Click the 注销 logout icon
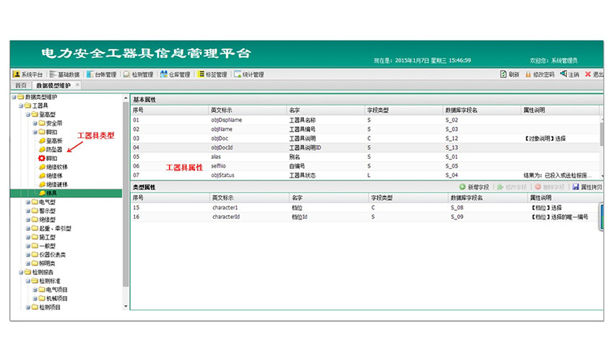This screenshot has width=614, height=361. click(563, 74)
